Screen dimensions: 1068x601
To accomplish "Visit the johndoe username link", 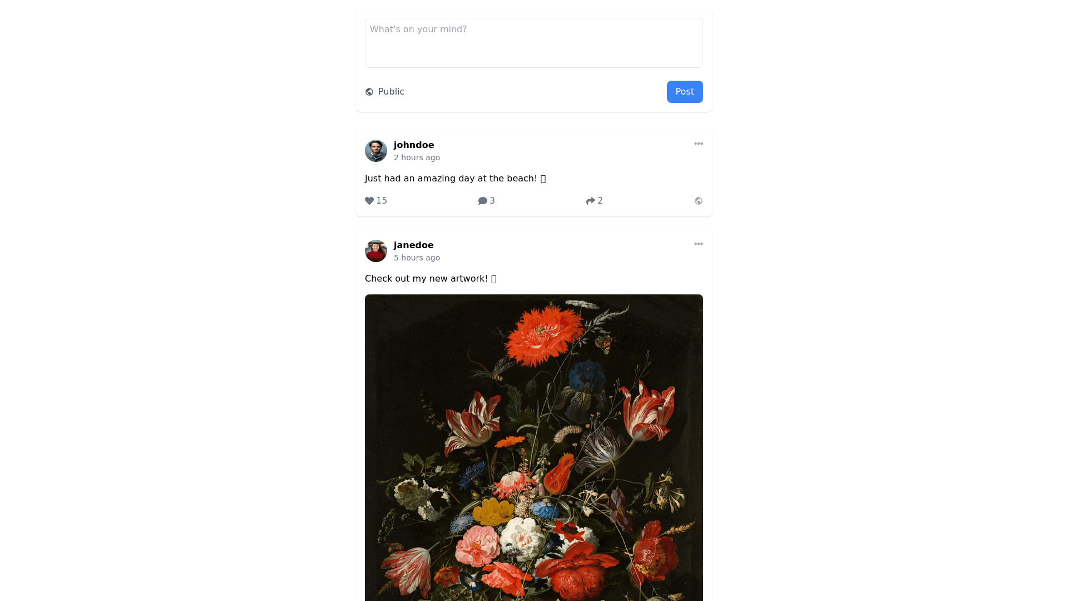I will coord(414,145).
